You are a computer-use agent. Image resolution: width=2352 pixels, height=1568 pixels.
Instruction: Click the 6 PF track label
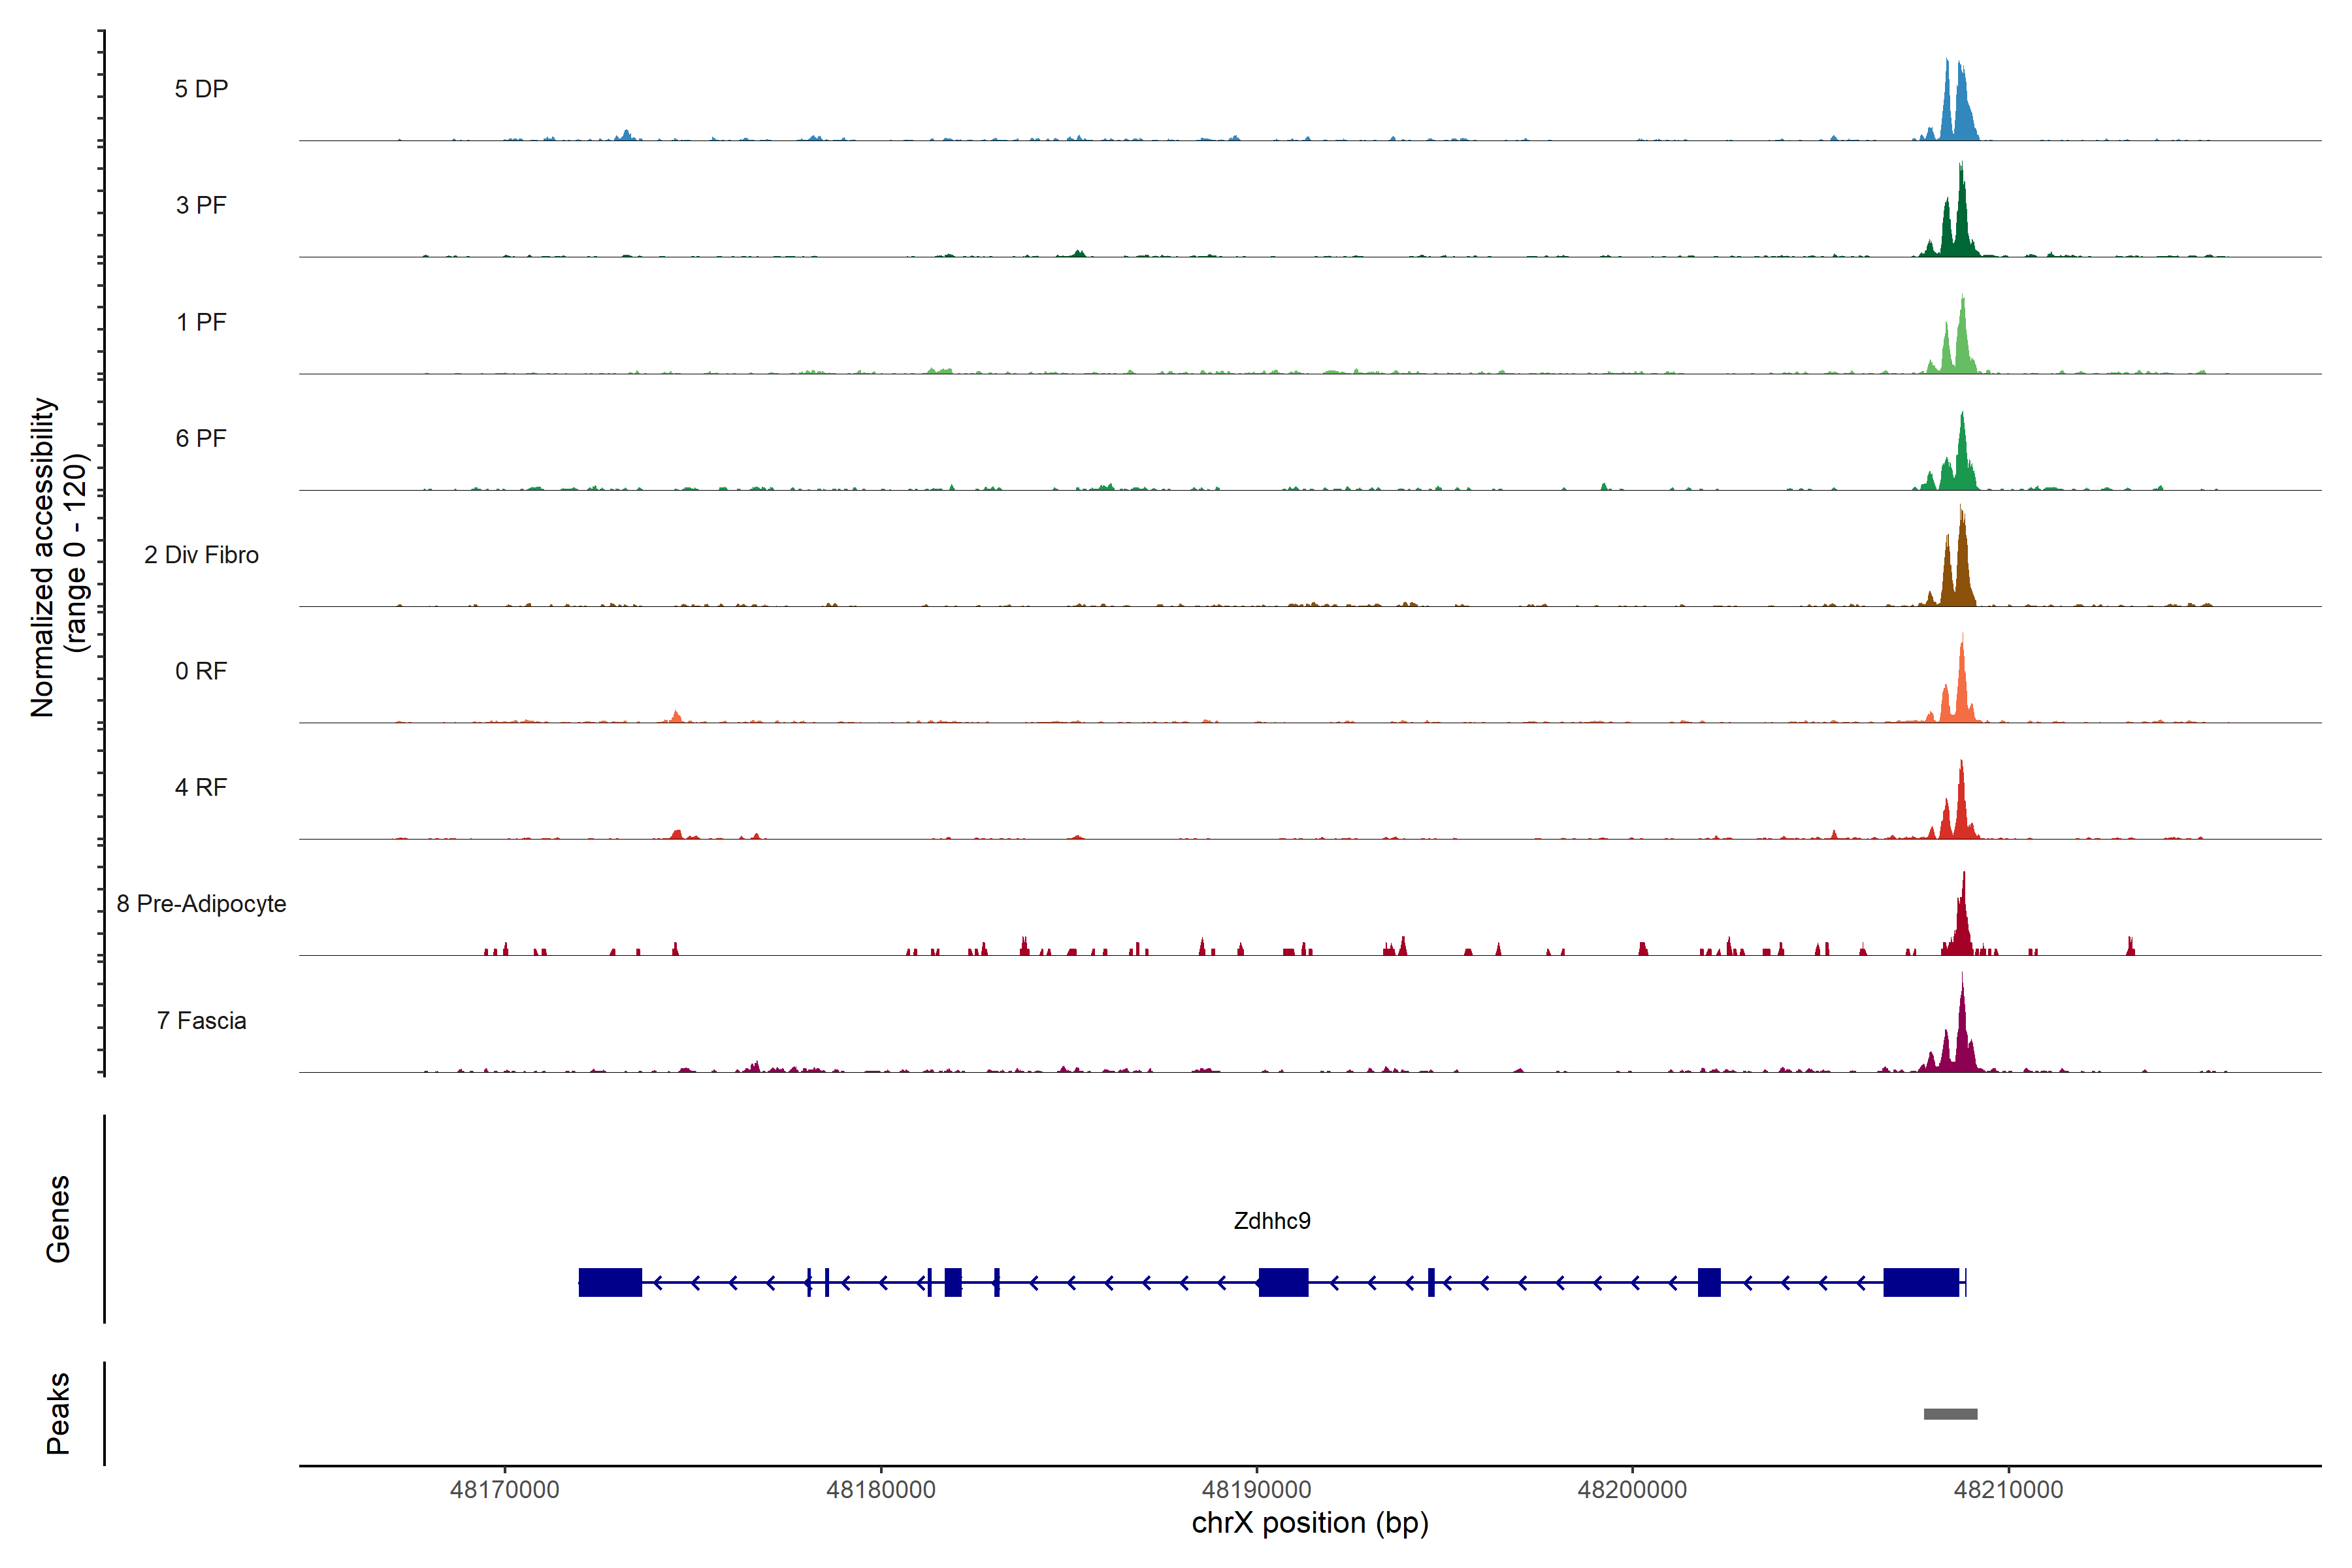pyautogui.click(x=201, y=438)
